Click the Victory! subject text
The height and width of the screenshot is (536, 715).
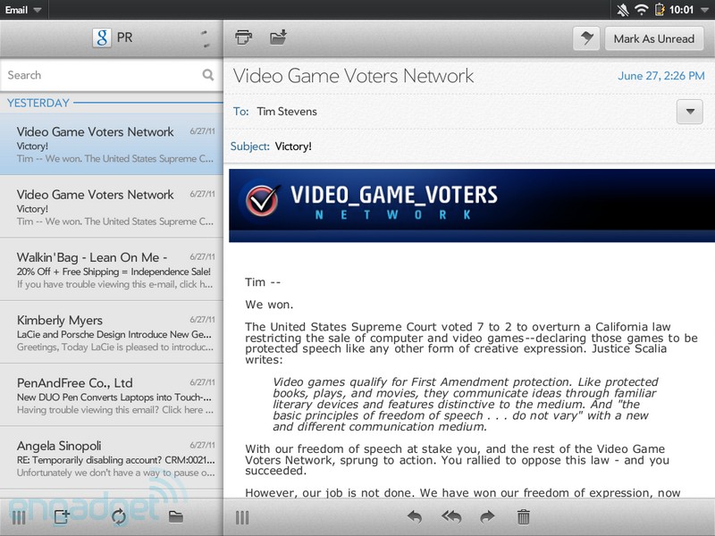pyautogui.click(x=293, y=147)
